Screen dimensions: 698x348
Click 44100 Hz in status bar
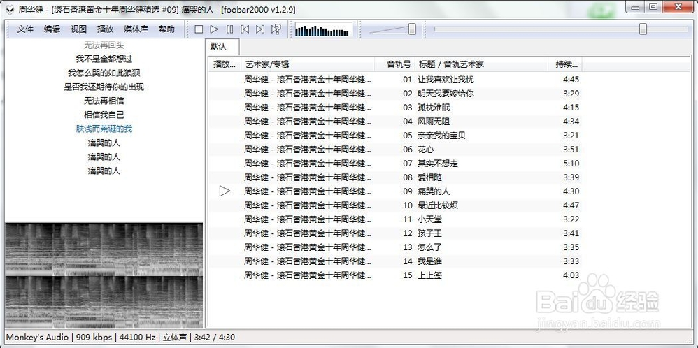pos(136,337)
